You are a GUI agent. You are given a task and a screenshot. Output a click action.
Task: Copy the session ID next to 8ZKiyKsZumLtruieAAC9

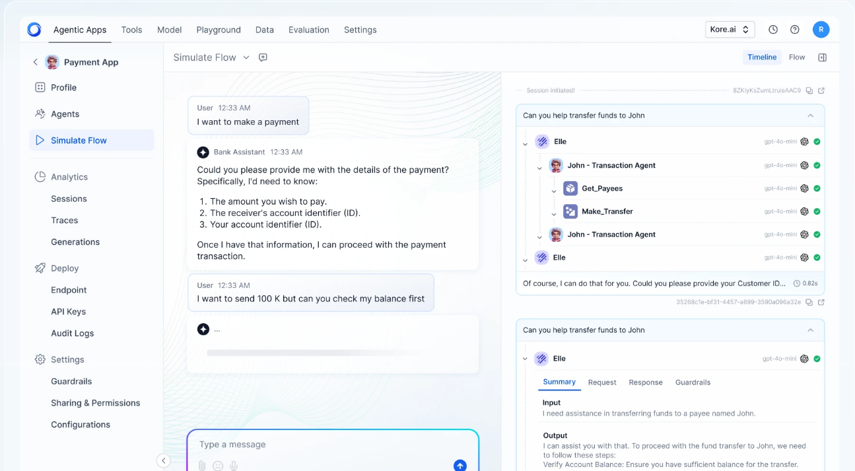tap(810, 91)
